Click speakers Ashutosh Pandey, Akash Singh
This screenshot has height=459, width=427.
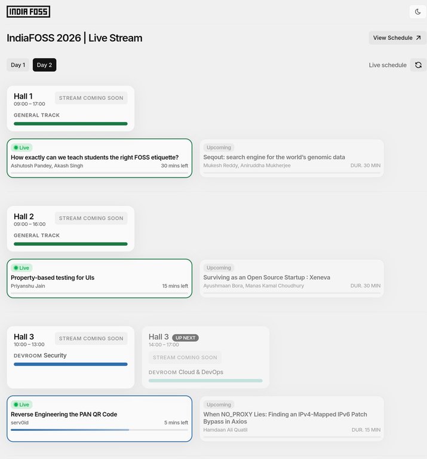[x=47, y=166]
